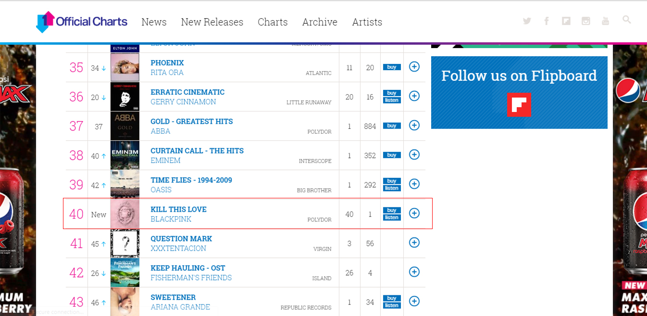
Task: Open the Official Charts Instagram page
Action: coord(585,21)
